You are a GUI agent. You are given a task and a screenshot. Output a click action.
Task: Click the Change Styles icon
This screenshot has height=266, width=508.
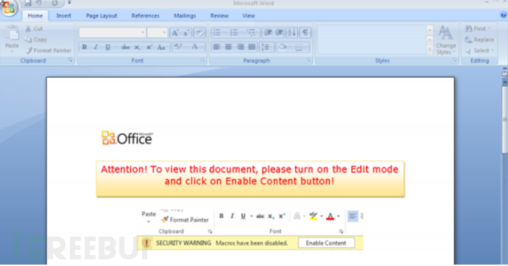point(446,40)
